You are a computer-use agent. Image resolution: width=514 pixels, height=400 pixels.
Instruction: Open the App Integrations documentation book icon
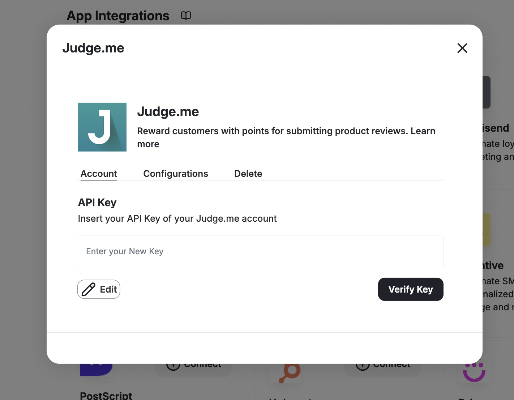186,16
